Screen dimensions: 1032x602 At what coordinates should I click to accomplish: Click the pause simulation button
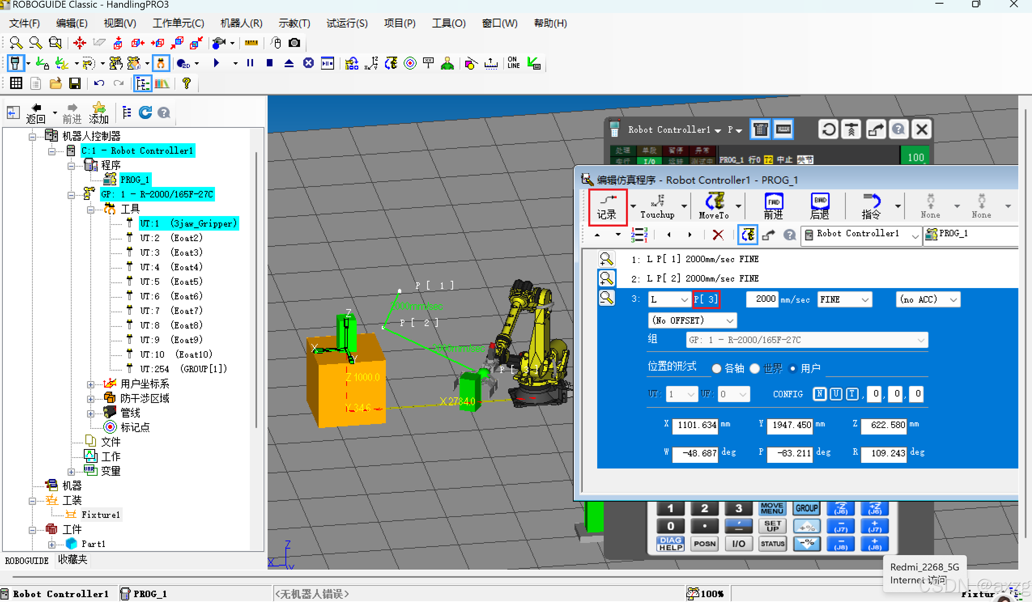click(250, 63)
